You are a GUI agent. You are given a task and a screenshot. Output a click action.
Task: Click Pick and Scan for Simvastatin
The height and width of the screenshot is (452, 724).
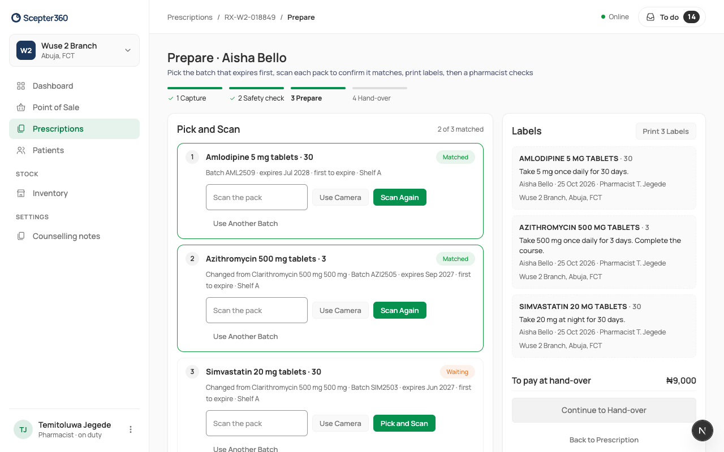pos(404,423)
